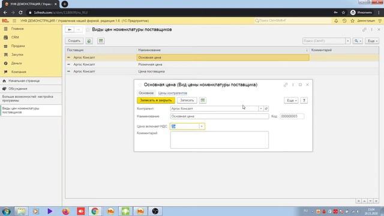Screen dimensions: 384x216
Task: Sort by Поставщик column header
Action: [x=75, y=50]
